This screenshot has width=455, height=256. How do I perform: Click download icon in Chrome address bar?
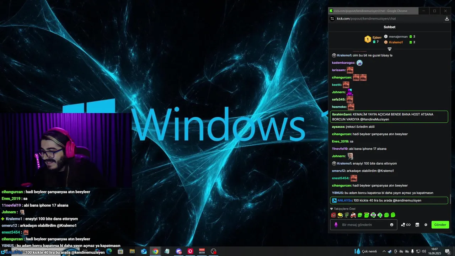pyautogui.click(x=447, y=18)
